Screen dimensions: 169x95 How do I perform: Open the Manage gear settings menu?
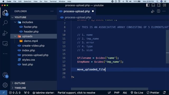pos(5,85)
